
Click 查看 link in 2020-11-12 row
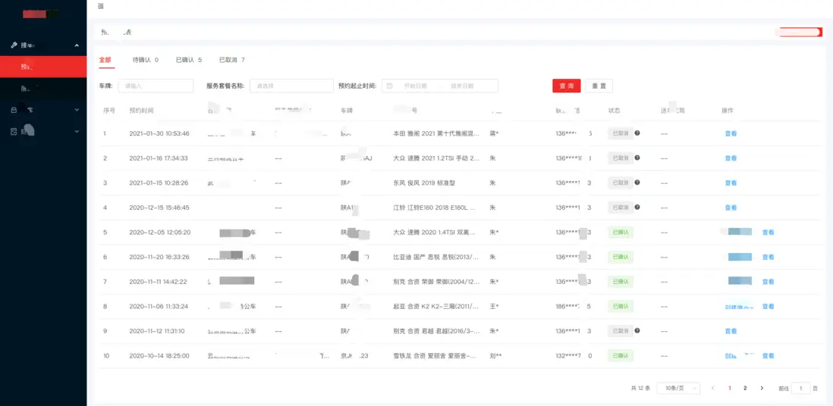731,331
